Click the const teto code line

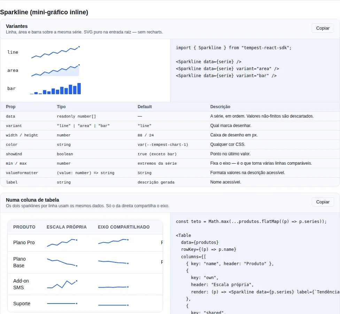click(251, 222)
